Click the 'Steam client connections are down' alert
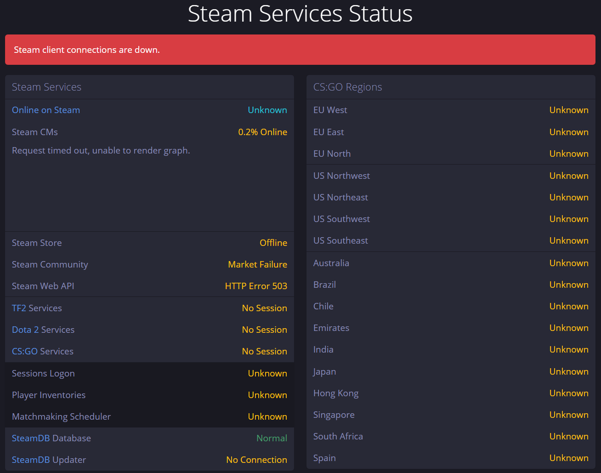Viewport: 601px width, 473px height. [x=300, y=50]
